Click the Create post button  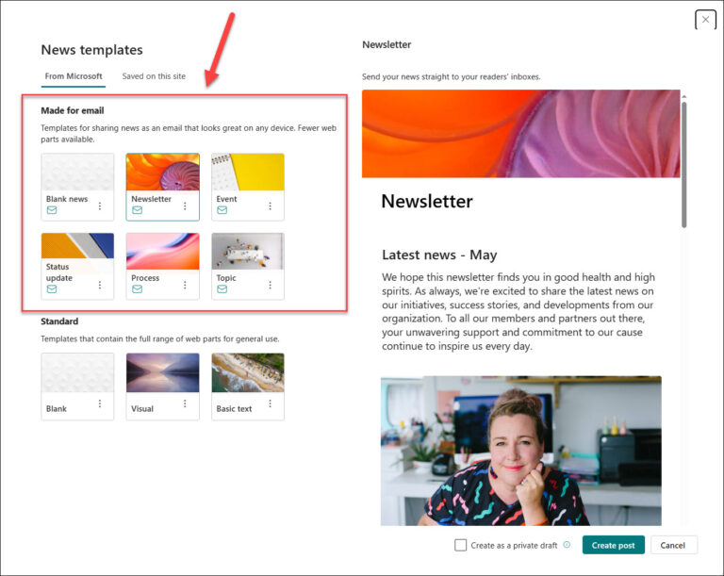coord(613,545)
